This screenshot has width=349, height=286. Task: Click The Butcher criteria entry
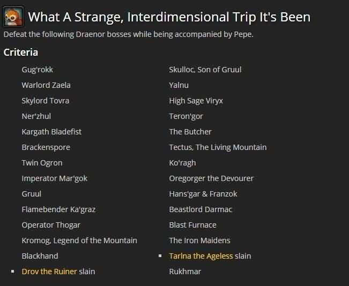pos(190,132)
